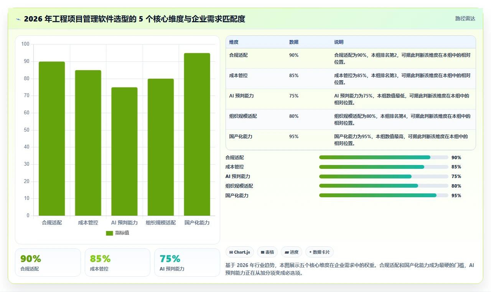Viewport: 491px width, 292px height.
Task: Click the 85% 成本管控 data card
Action: pos(117,262)
